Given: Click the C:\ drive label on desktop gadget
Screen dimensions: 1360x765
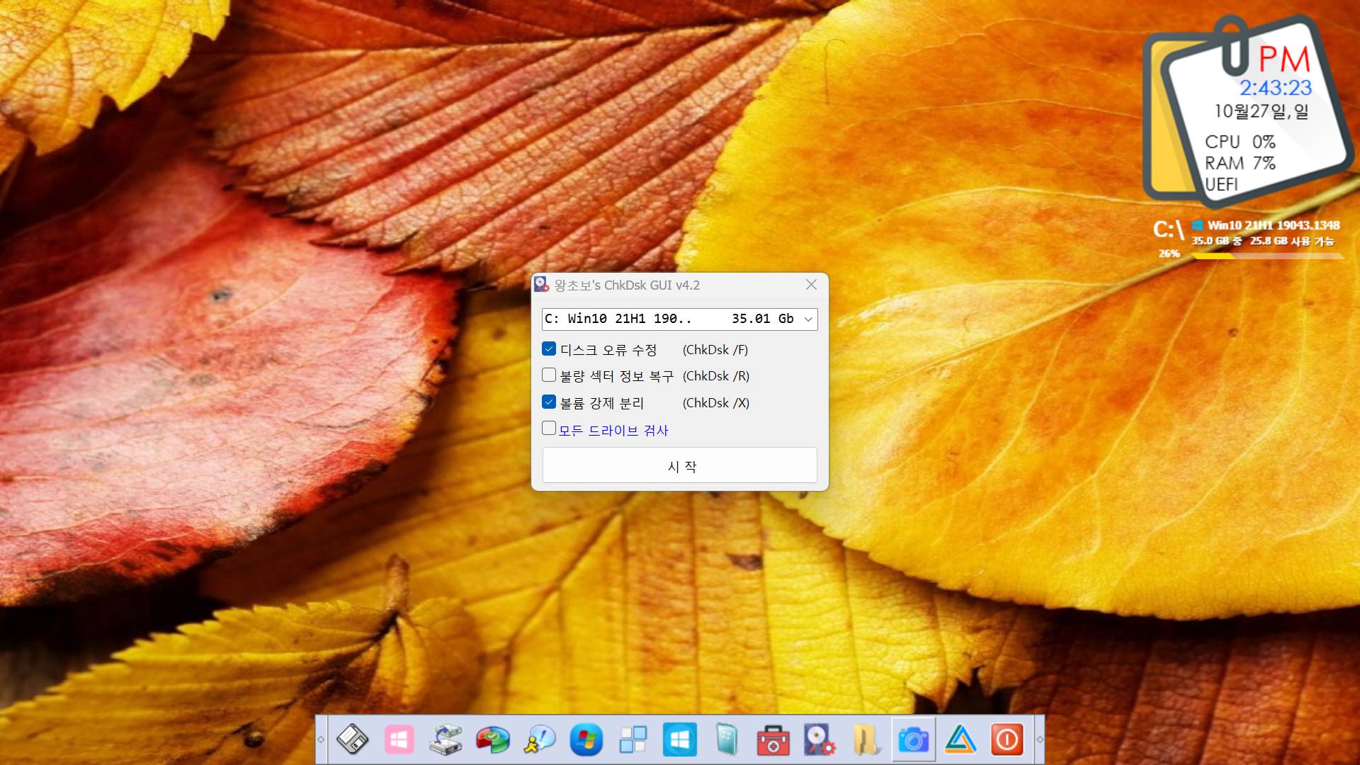Looking at the screenshot, I should [1168, 229].
